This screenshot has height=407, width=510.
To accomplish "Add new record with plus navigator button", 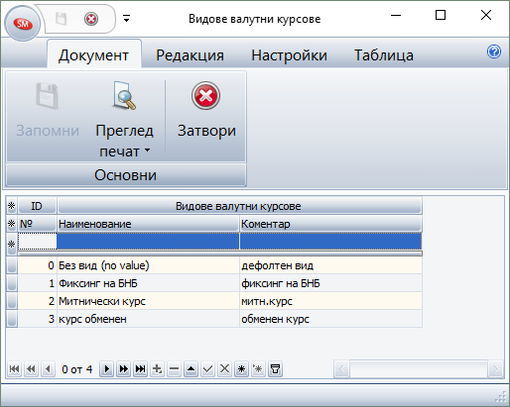I will point(157,368).
